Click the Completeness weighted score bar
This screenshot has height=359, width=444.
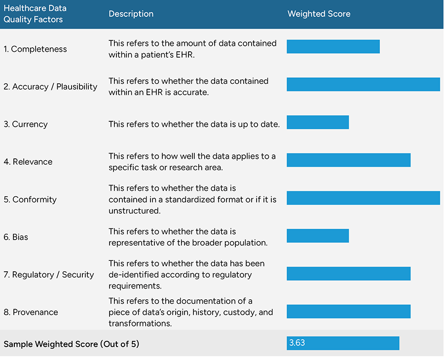333,47
